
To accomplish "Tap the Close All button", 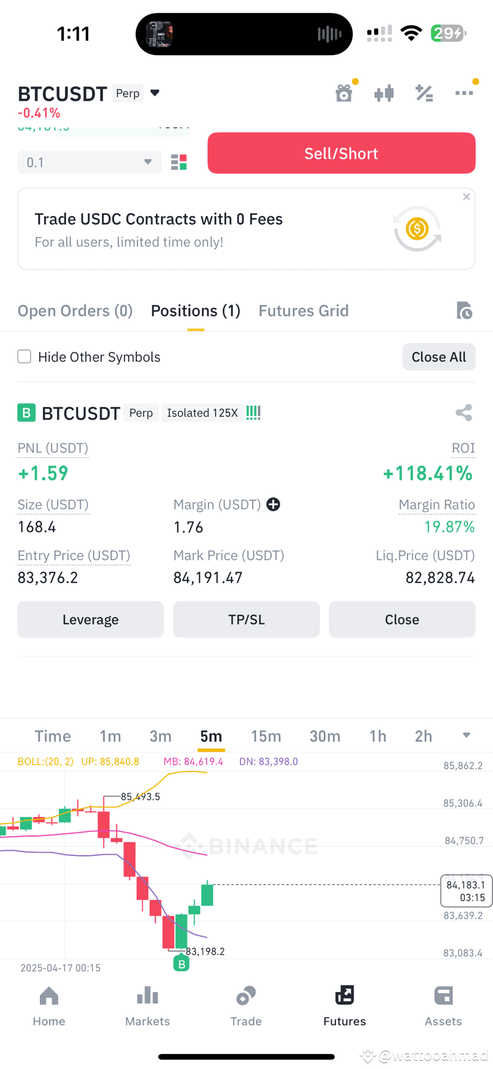I will tap(439, 357).
